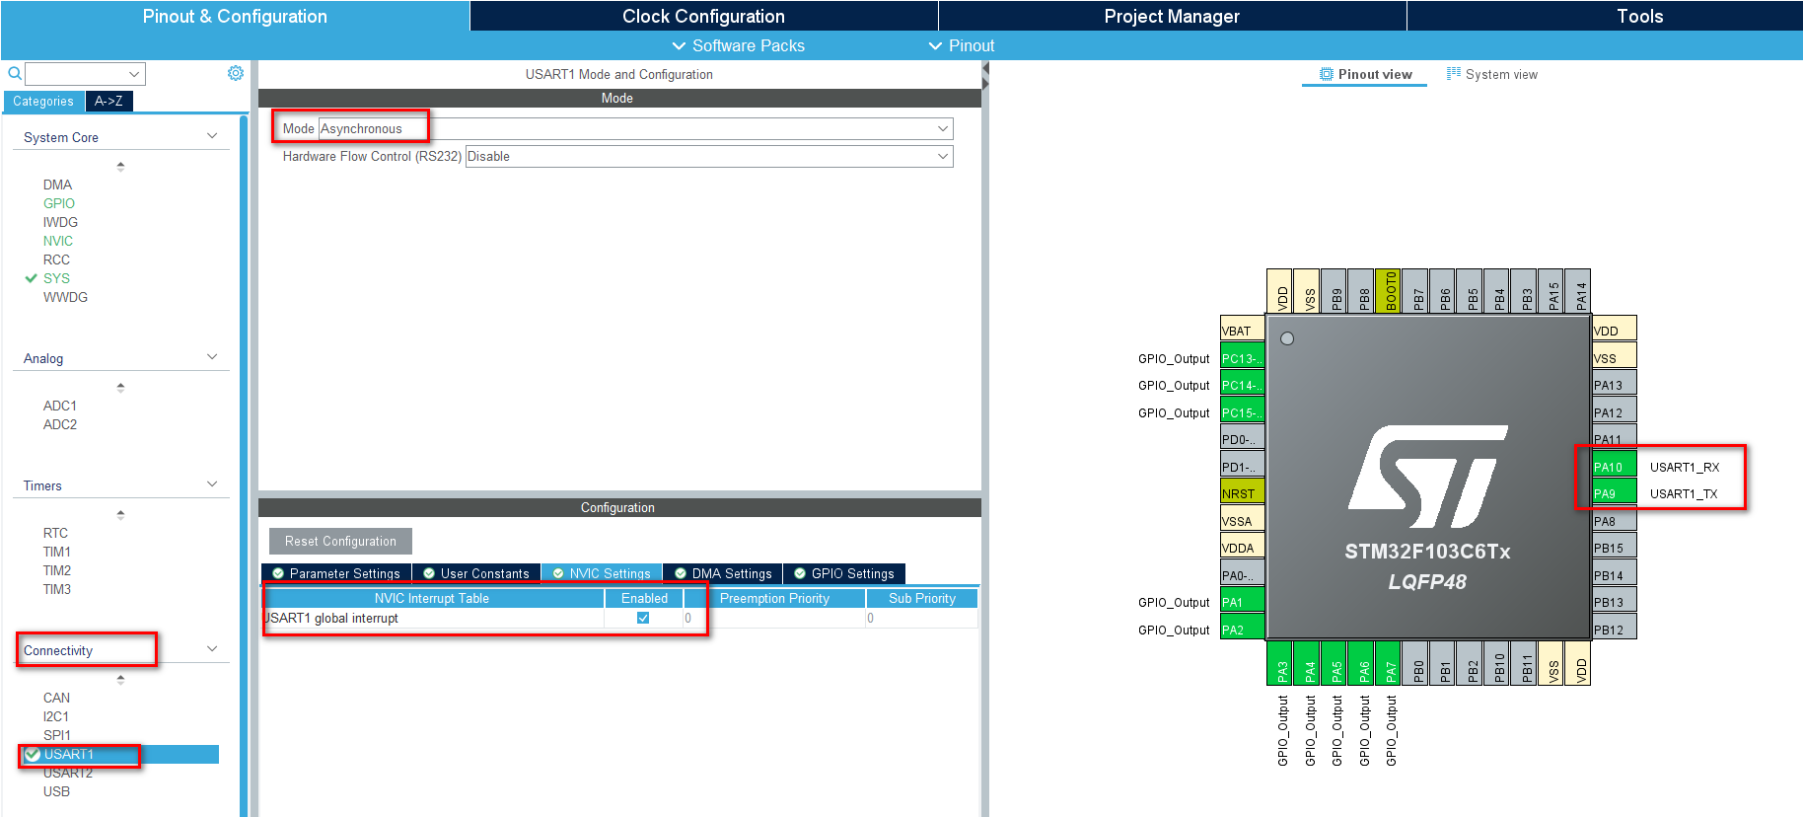The width and height of the screenshot is (1803, 817).
Task: Switch to the A->Z tab
Action: tap(108, 101)
